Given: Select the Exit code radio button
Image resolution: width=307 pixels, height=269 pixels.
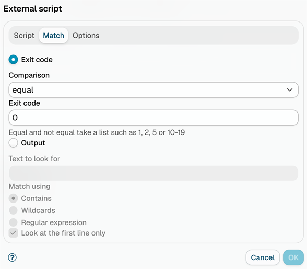Looking at the screenshot, I should point(14,60).
